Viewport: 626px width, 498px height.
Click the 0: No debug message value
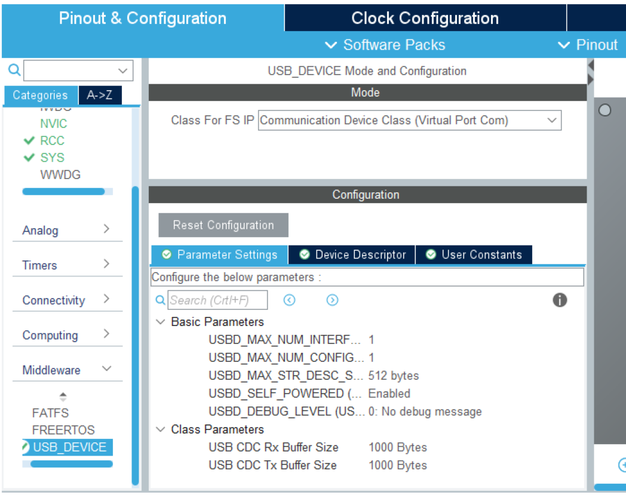tap(425, 411)
